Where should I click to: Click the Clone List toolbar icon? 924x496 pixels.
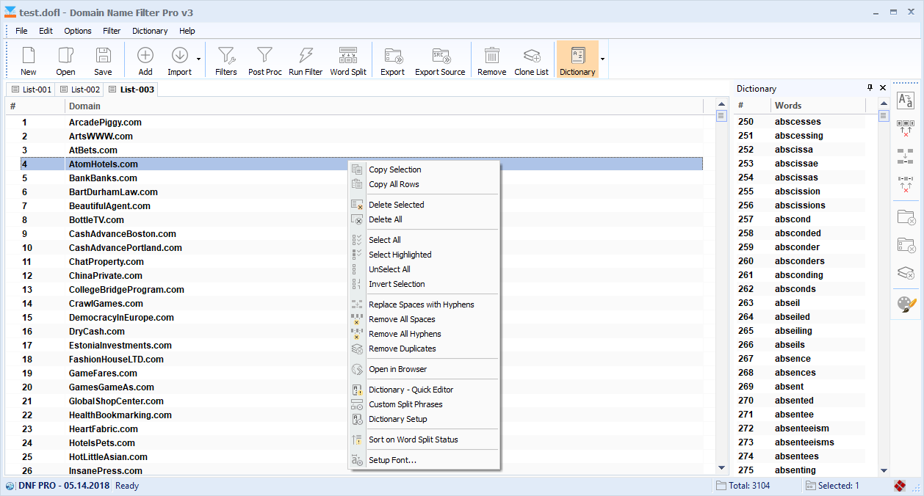531,59
